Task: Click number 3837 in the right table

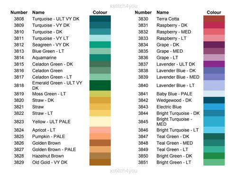Action: pos(143,64)
